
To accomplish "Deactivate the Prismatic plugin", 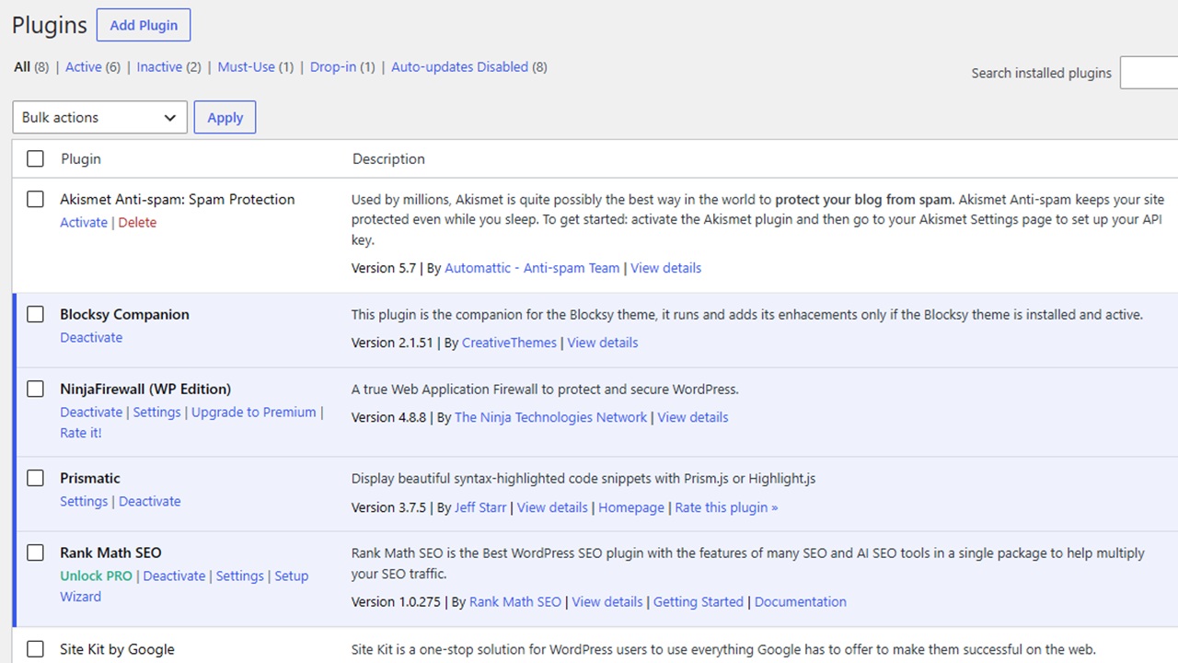I will 150,501.
